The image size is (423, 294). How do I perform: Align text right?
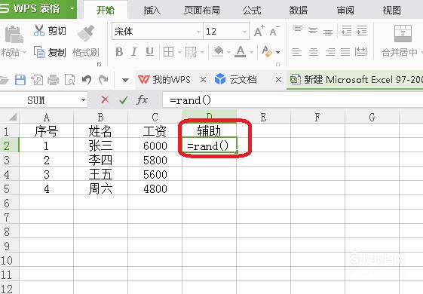pyautogui.click(x=330, y=51)
